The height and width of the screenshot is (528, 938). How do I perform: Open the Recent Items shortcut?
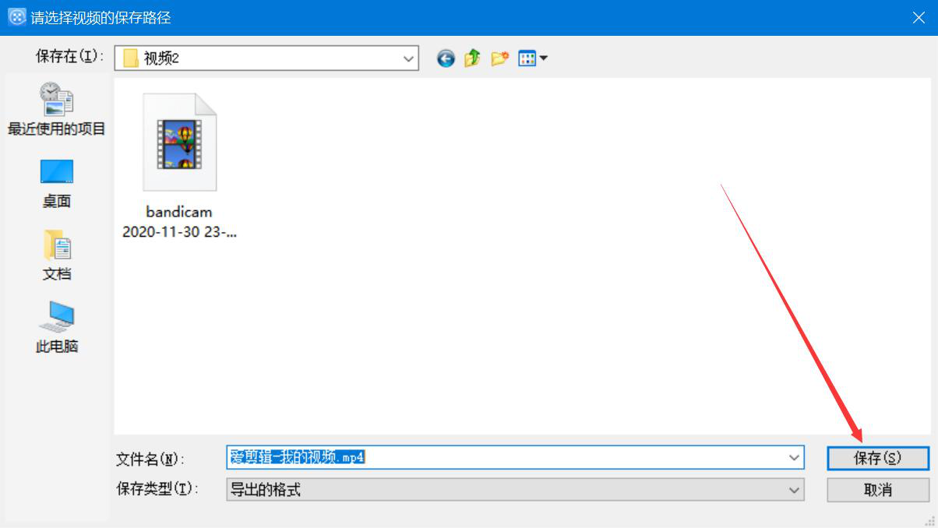pyautogui.click(x=56, y=109)
